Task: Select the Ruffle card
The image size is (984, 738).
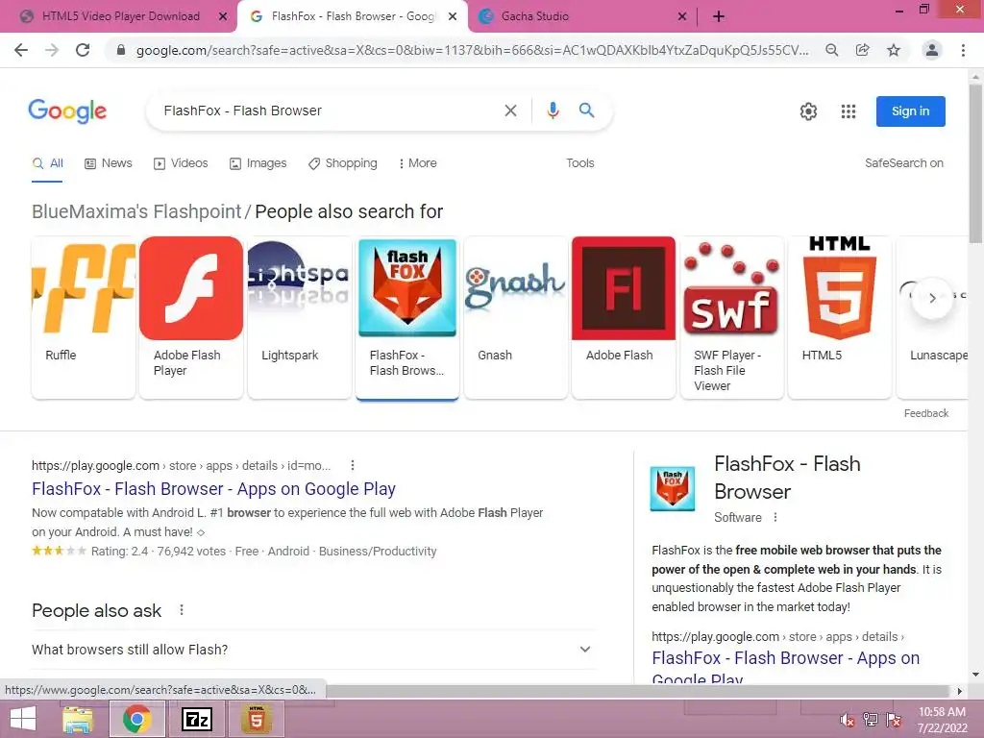Action: tap(83, 317)
